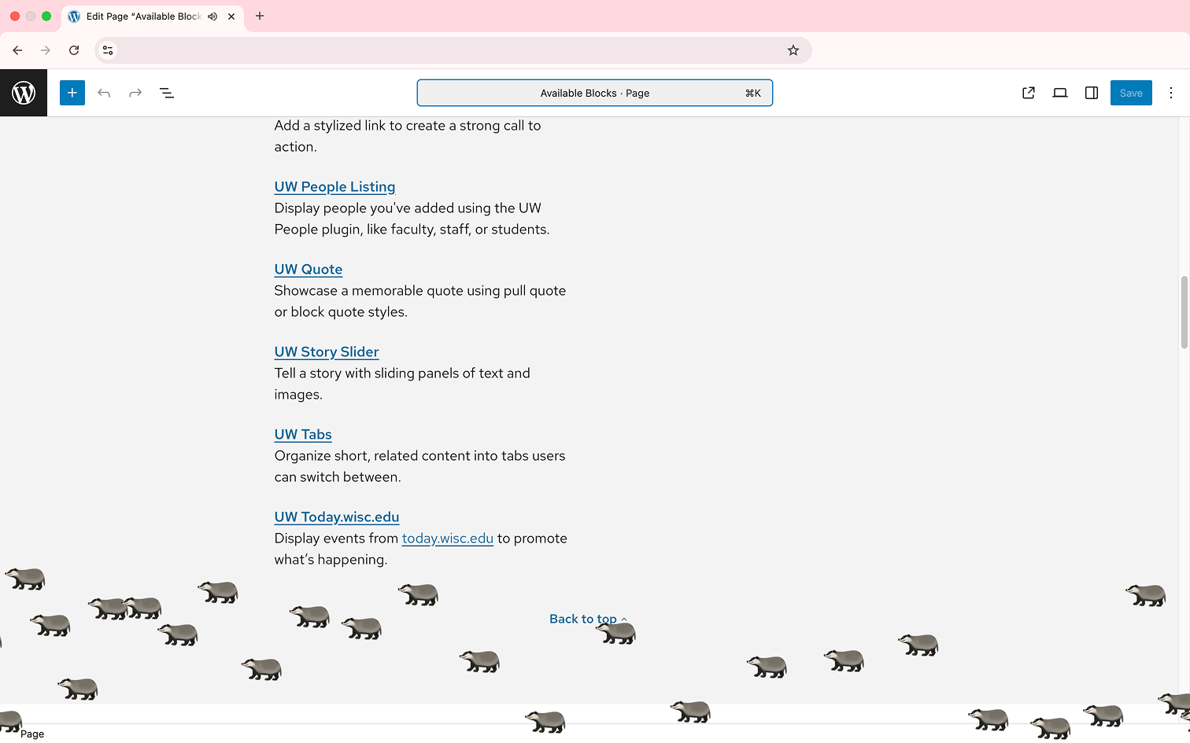This screenshot has width=1190, height=743.
Task: Reload the browser page
Action: tap(74, 50)
